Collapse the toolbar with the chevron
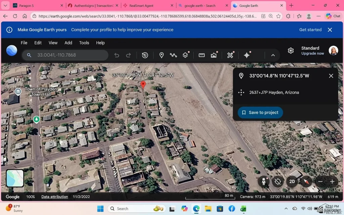 pos(273,55)
